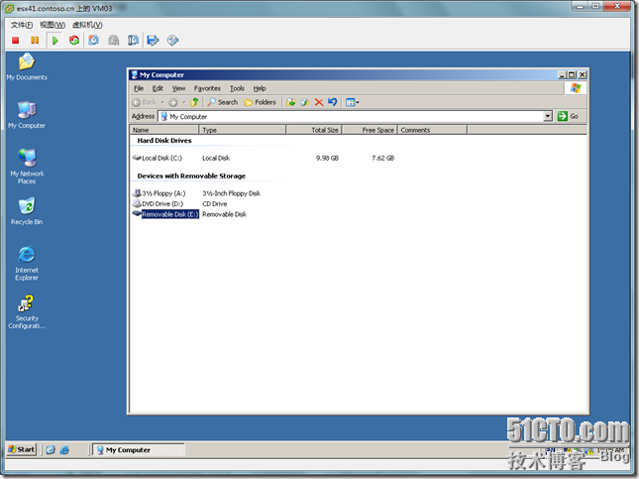Screen dimensions: 639x479
Task: Sort by the Type column header
Action: 243,130
